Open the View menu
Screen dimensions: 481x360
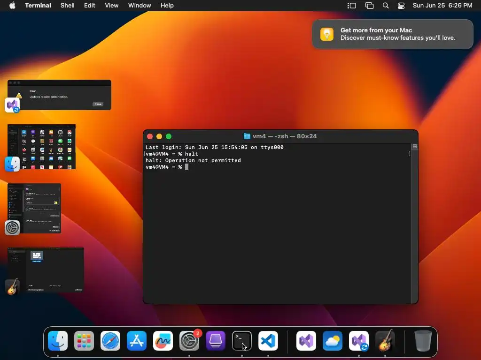coord(111,6)
